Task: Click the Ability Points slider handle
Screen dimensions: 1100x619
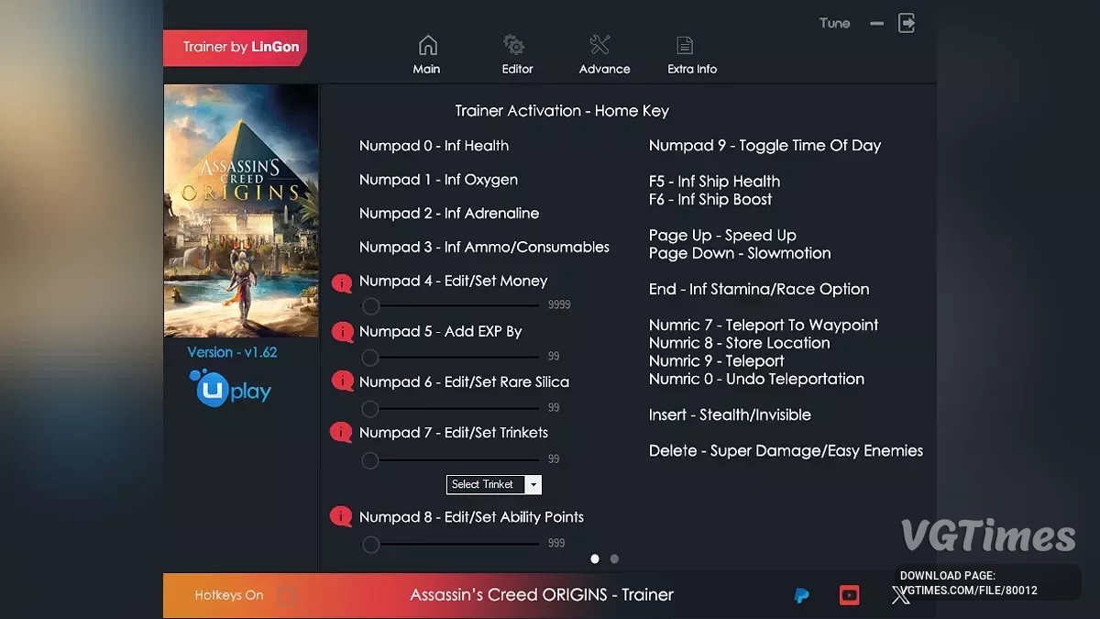Action: pyautogui.click(x=370, y=545)
